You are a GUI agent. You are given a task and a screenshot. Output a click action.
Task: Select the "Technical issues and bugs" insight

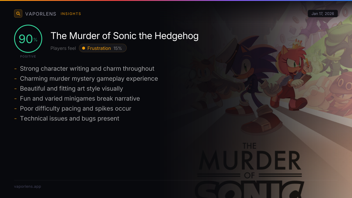pyautogui.click(x=70, y=119)
